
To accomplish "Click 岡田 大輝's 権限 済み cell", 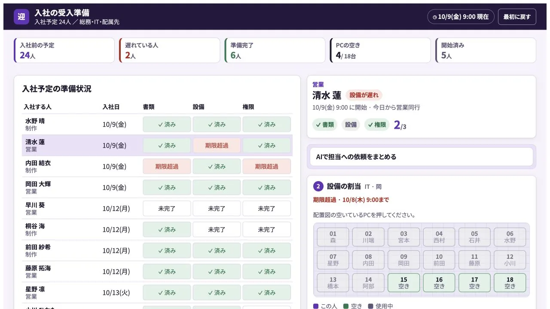I will pyautogui.click(x=266, y=188).
